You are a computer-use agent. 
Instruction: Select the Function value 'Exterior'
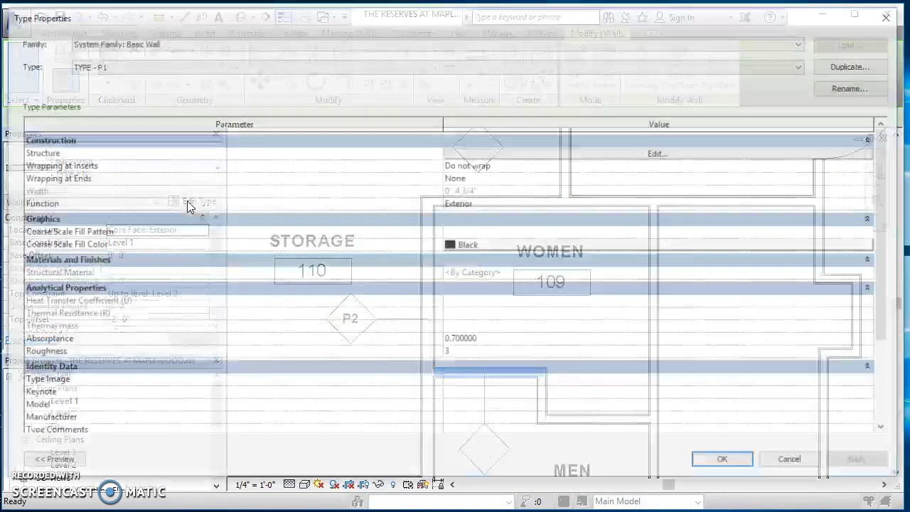click(459, 203)
